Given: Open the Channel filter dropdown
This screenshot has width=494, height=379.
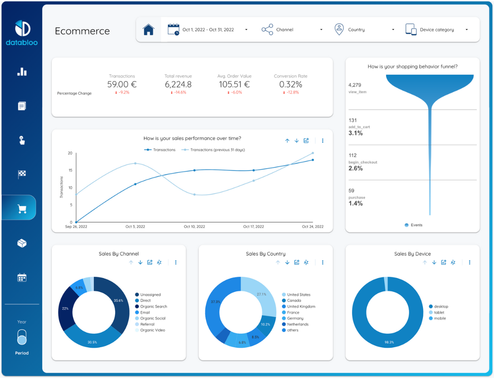Looking at the screenshot, I should pos(321,30).
